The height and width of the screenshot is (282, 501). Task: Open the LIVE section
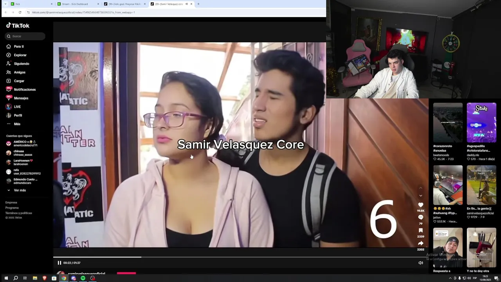tap(13, 107)
